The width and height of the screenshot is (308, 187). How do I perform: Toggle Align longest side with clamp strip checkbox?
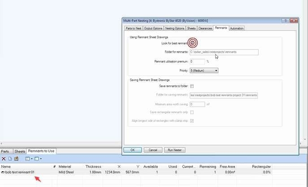click(x=192, y=121)
